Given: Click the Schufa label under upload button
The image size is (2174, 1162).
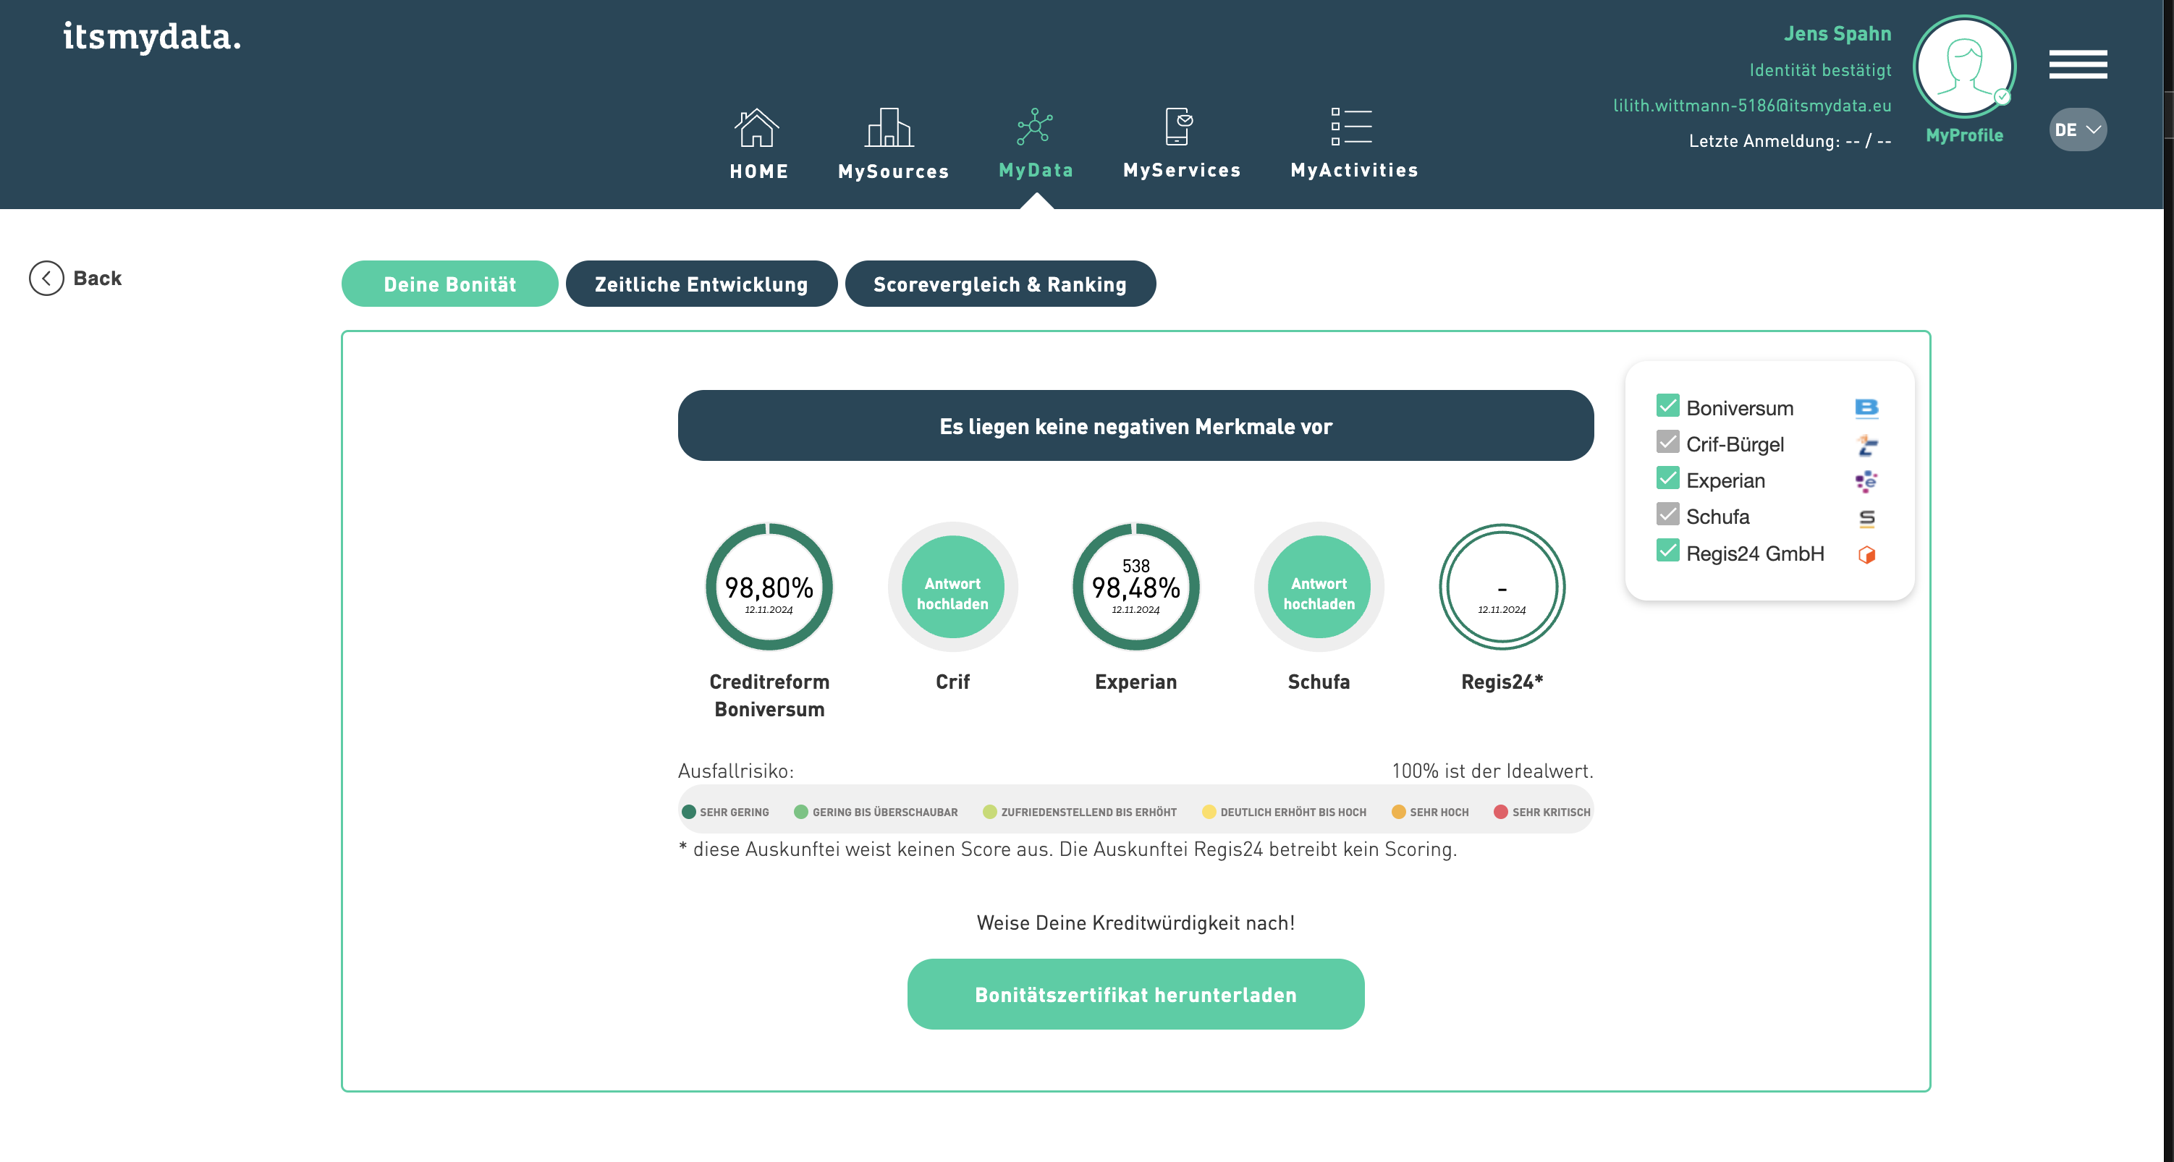Looking at the screenshot, I should [1319, 682].
